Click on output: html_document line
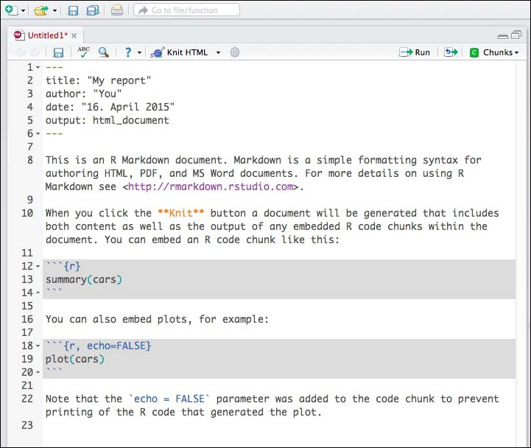 pyautogui.click(x=107, y=120)
